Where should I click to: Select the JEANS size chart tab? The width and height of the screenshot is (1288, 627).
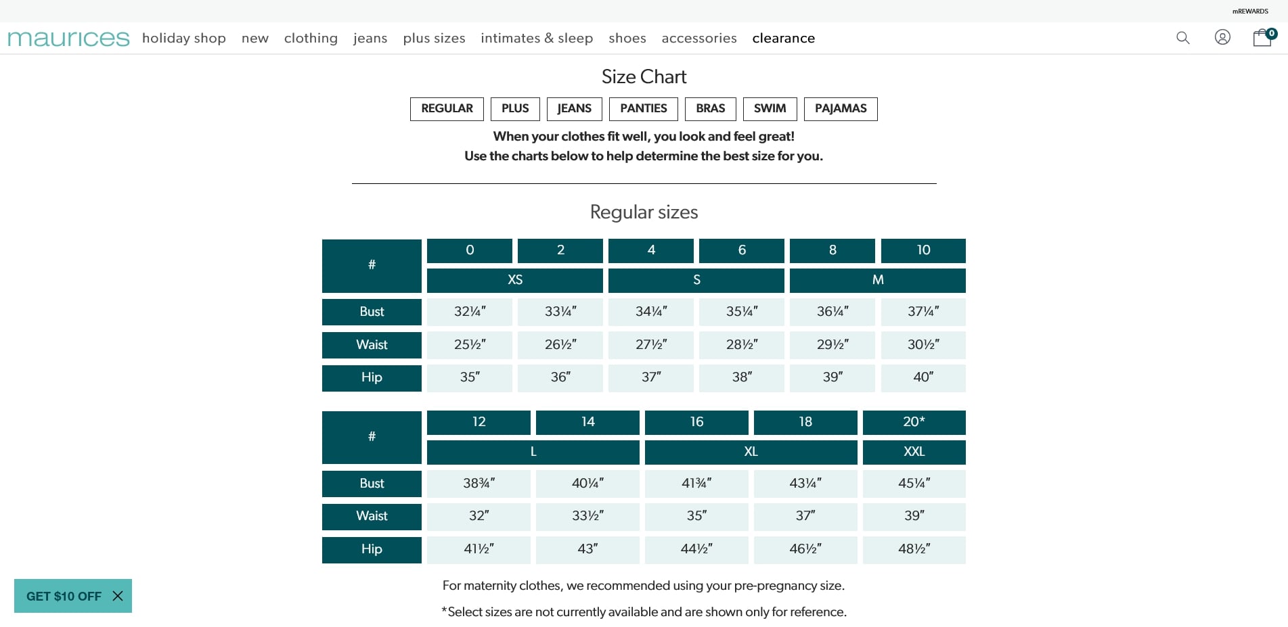(574, 109)
